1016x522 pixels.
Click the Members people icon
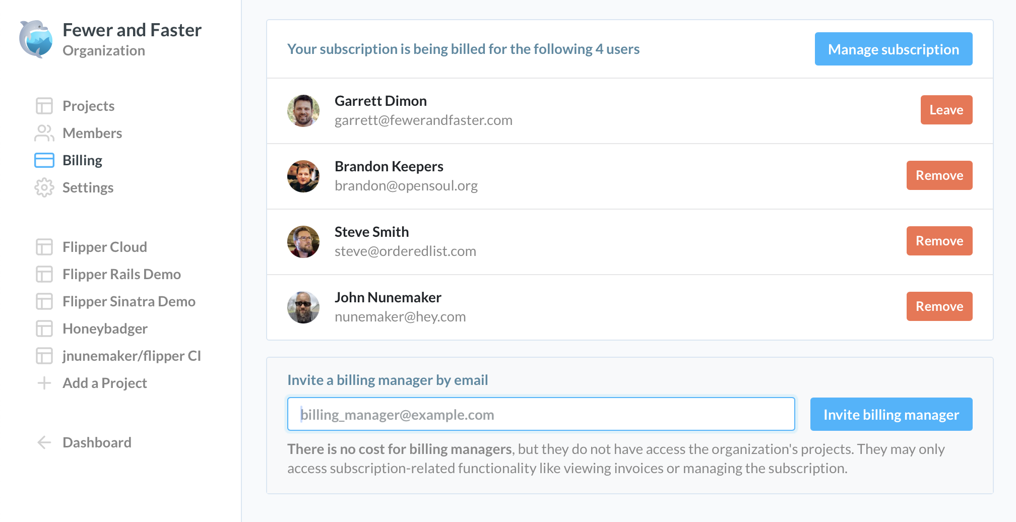click(x=44, y=133)
